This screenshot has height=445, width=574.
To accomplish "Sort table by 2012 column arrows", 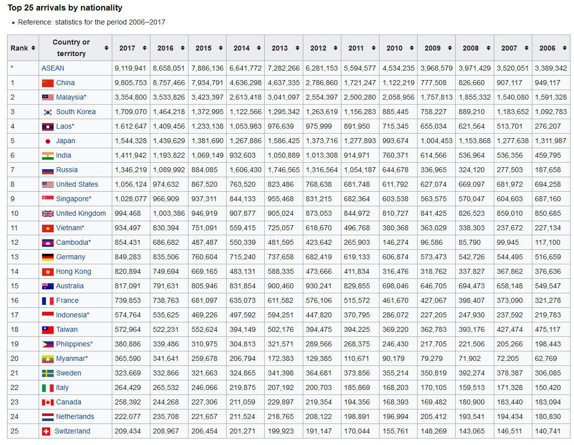I will (x=335, y=49).
